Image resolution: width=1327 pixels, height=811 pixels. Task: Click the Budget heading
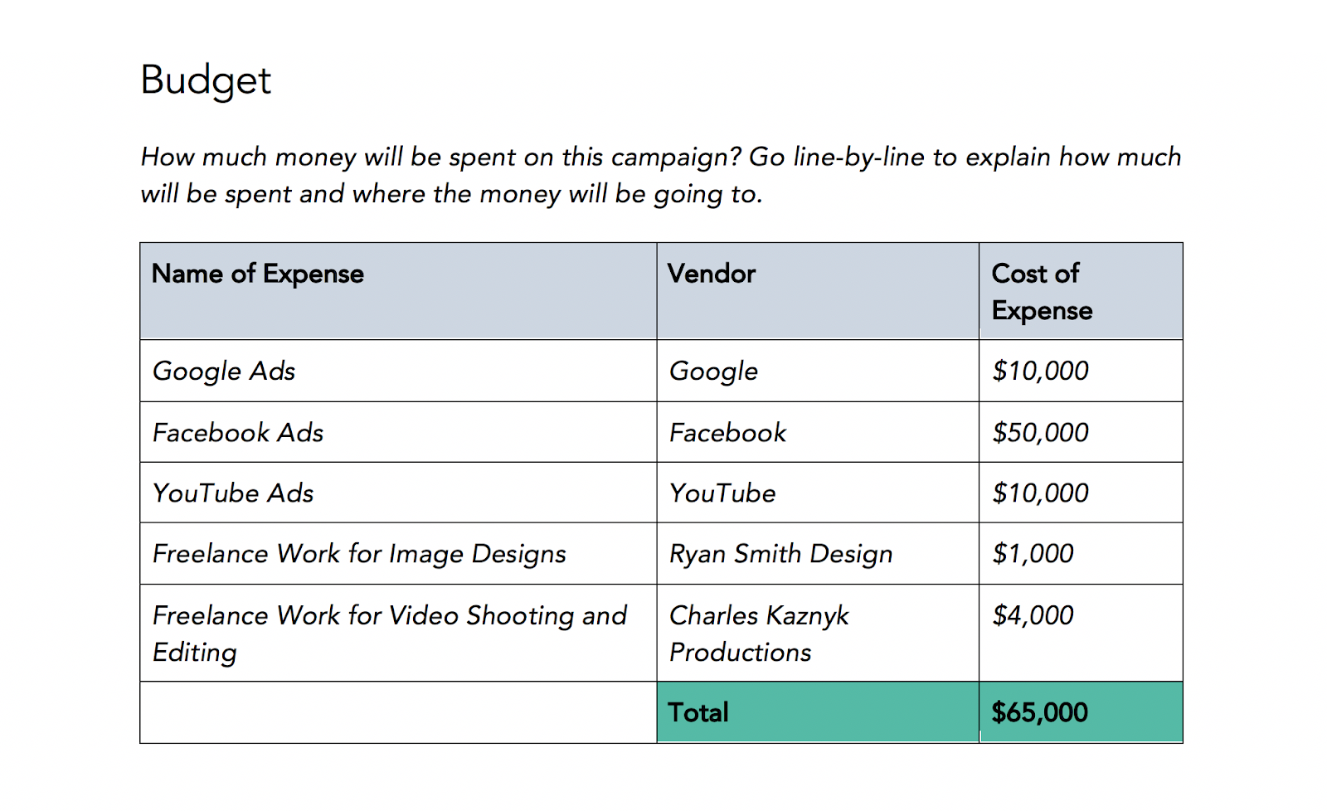click(206, 80)
